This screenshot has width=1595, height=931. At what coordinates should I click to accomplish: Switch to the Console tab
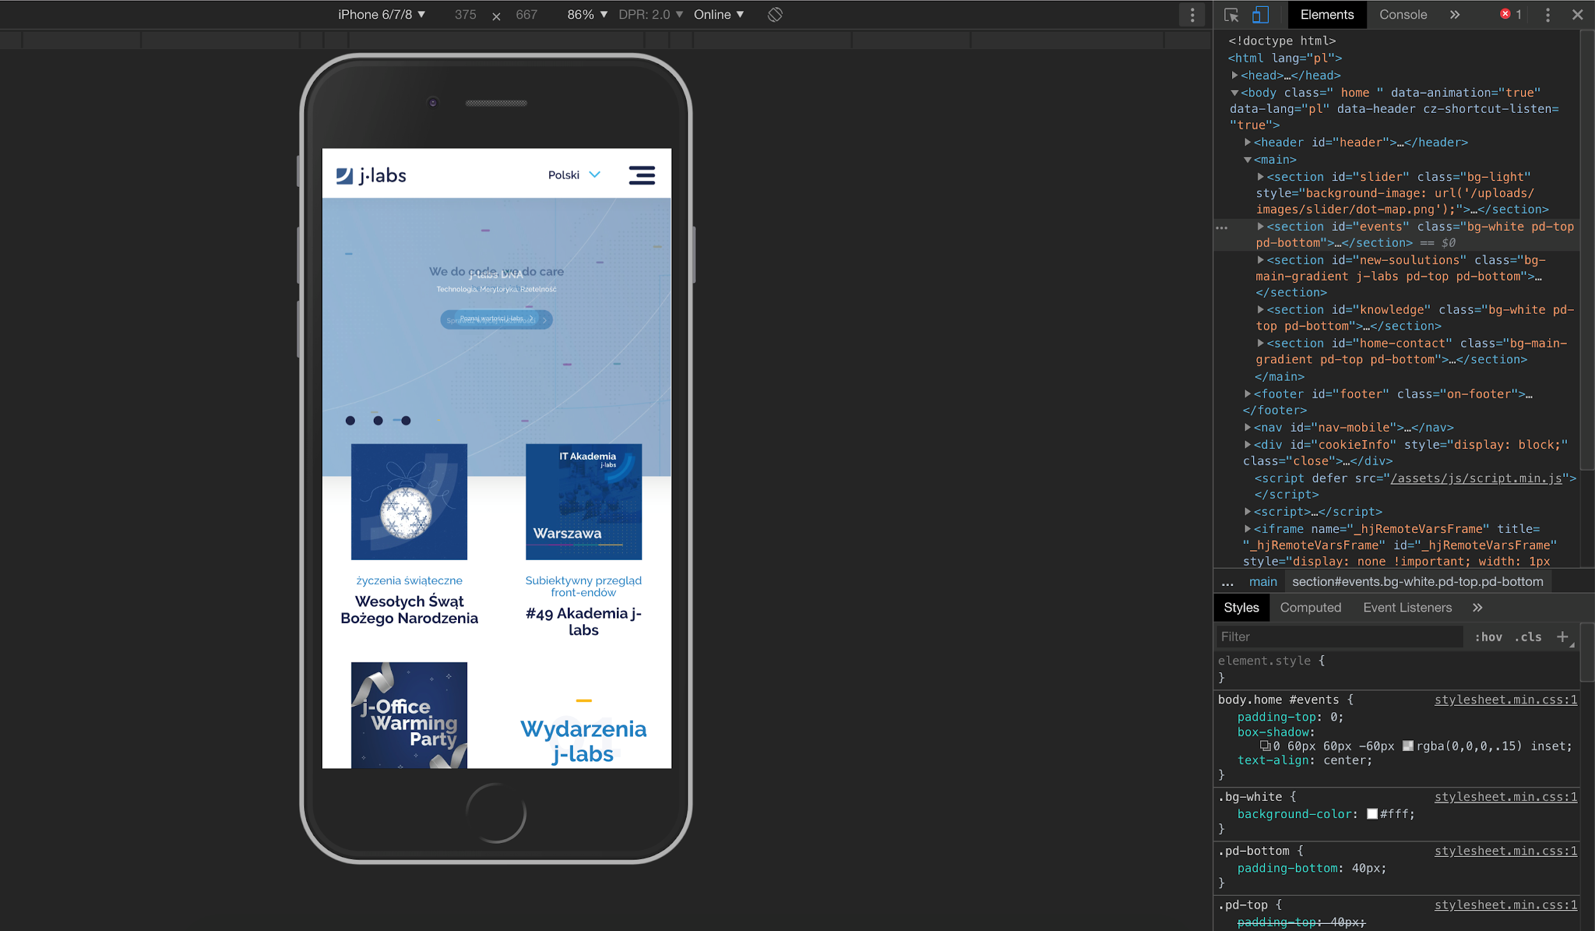click(x=1402, y=15)
